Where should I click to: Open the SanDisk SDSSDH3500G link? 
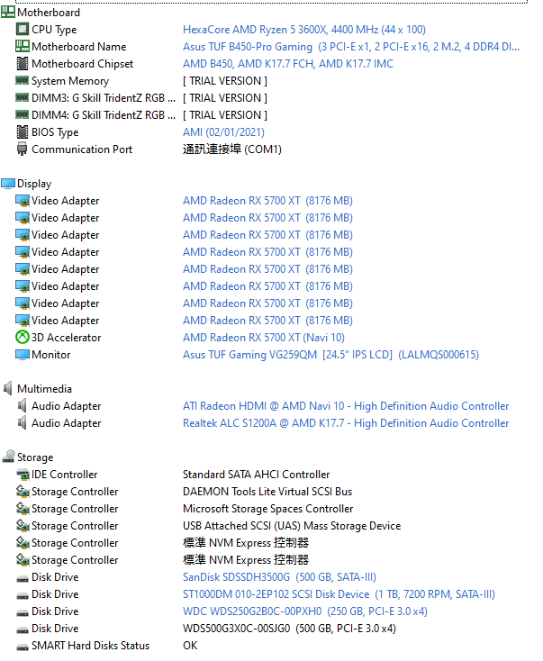click(279, 577)
